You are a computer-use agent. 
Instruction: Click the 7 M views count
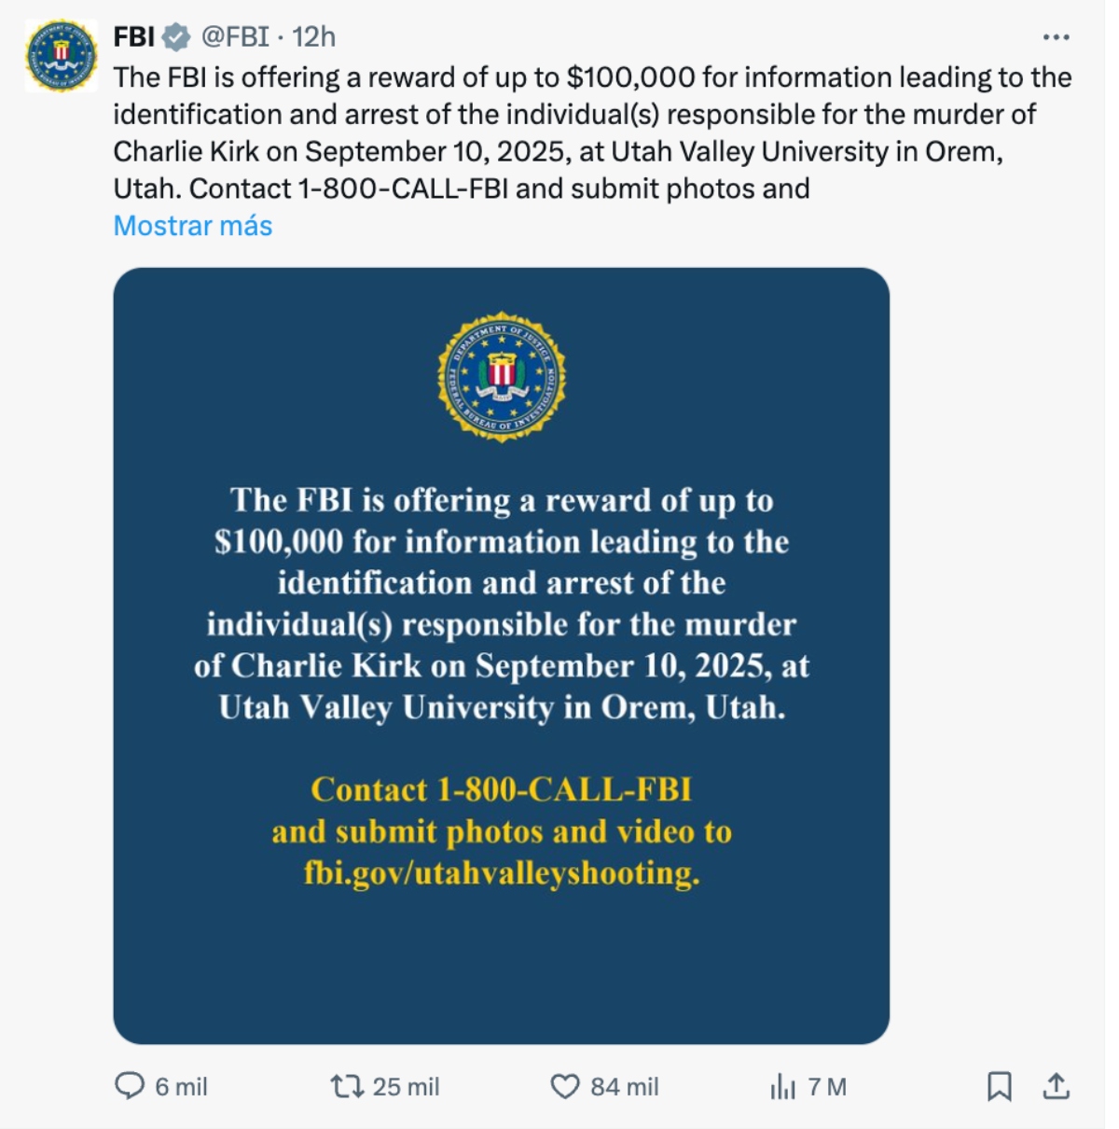click(827, 1087)
